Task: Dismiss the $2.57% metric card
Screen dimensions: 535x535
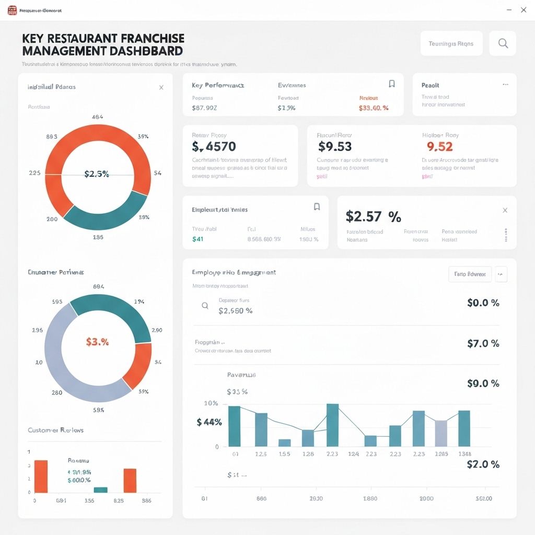Action: coord(505,210)
